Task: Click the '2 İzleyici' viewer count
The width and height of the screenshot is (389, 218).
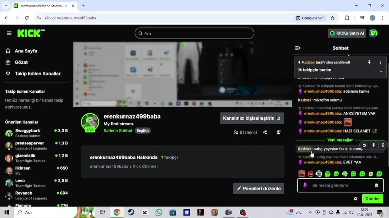Action: coord(245,132)
